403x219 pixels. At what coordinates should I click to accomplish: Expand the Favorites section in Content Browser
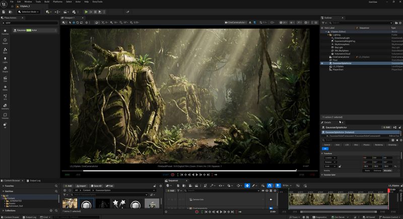coord(3,186)
